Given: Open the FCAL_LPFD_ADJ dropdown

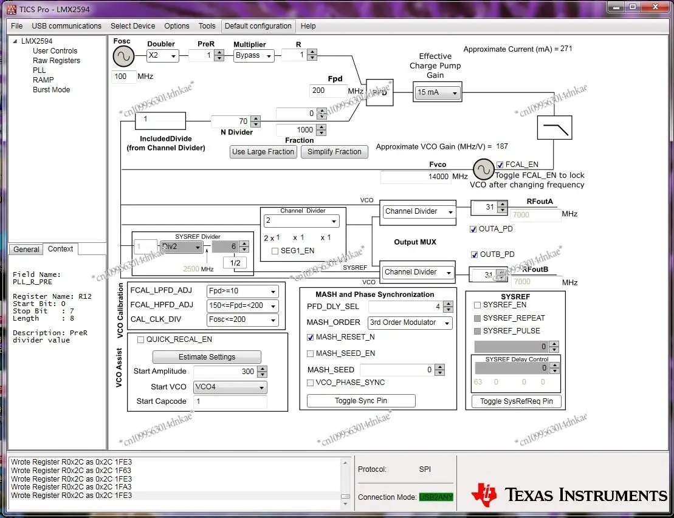Looking at the screenshot, I should pos(242,291).
